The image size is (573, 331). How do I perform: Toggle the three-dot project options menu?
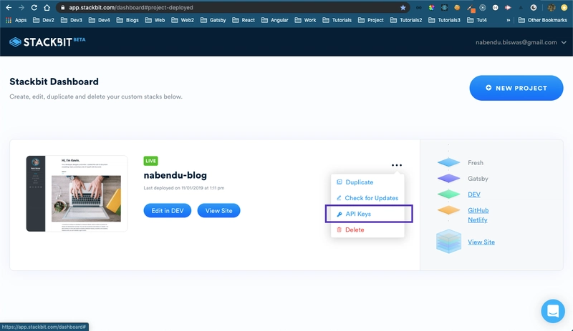(x=397, y=165)
